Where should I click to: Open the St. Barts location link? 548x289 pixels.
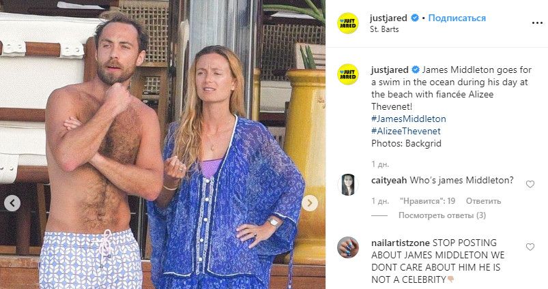click(x=384, y=29)
